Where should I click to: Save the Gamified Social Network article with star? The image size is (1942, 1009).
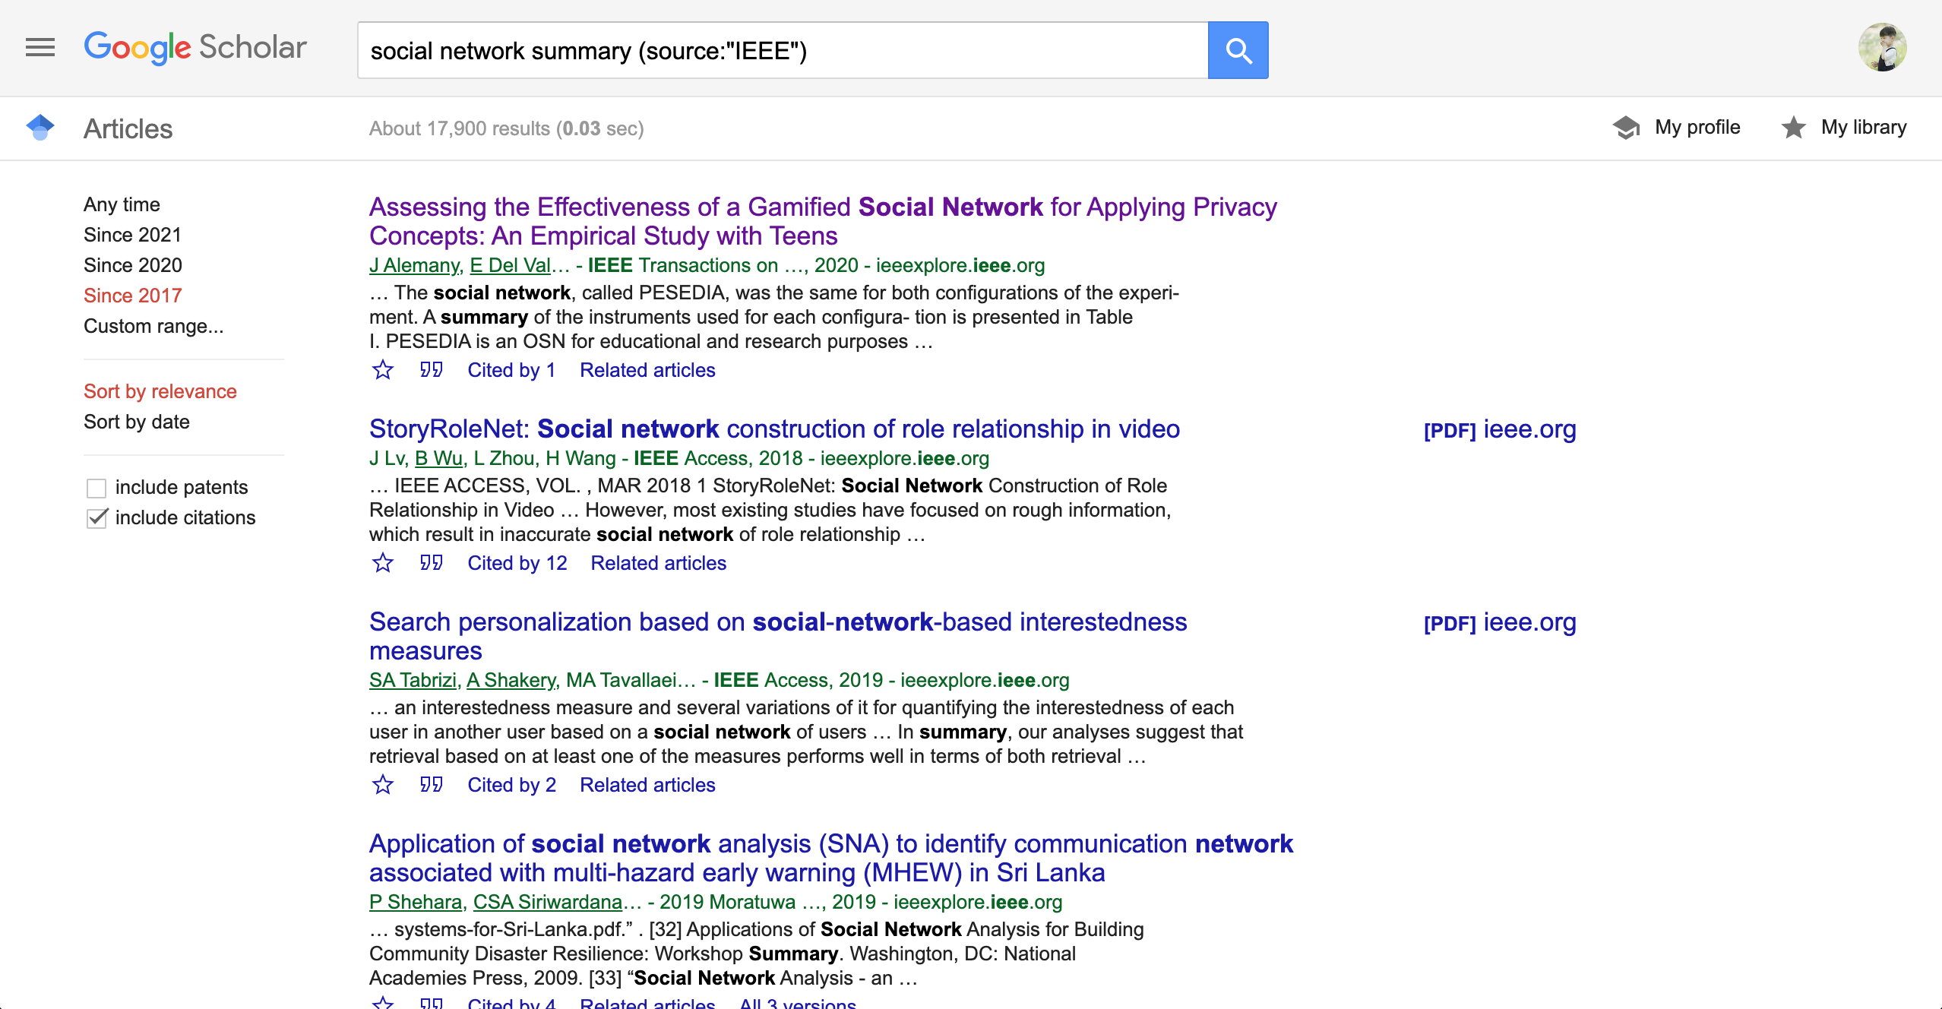click(383, 370)
